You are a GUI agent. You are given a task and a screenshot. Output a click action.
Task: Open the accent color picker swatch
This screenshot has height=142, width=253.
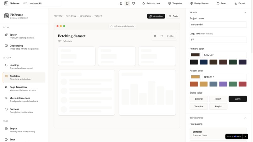[x=195, y=77]
